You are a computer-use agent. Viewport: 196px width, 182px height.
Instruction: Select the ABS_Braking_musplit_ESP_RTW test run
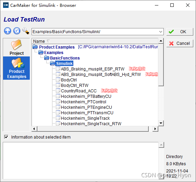click(93, 69)
